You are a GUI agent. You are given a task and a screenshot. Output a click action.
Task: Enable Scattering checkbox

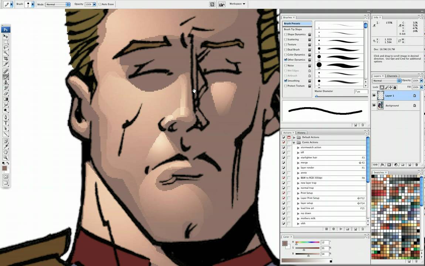point(285,40)
